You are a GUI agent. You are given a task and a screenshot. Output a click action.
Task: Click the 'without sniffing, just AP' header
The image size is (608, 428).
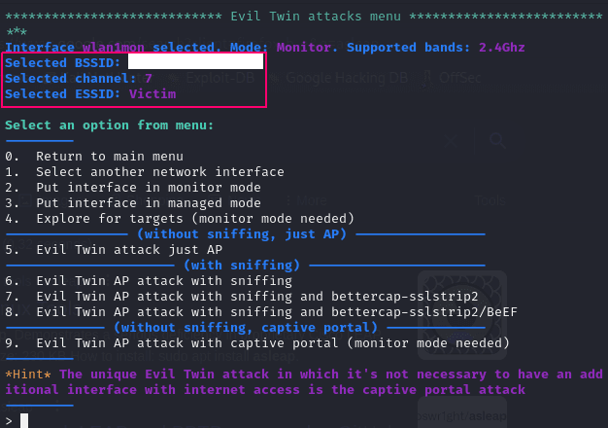(242, 234)
